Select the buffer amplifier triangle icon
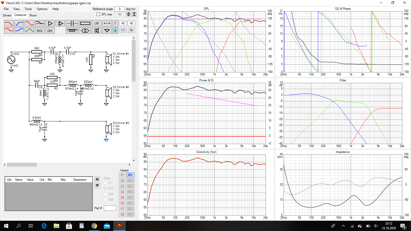The width and height of the screenshot is (411, 231). click(50, 23)
